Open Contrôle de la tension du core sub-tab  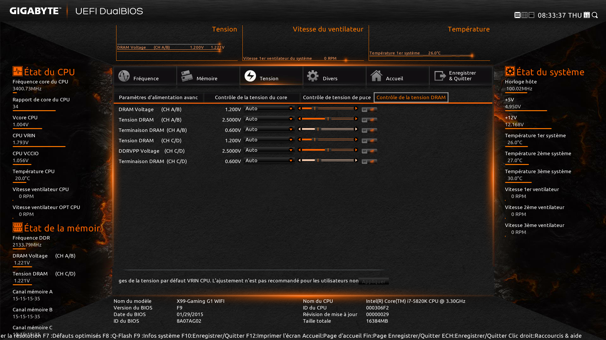[x=251, y=98]
